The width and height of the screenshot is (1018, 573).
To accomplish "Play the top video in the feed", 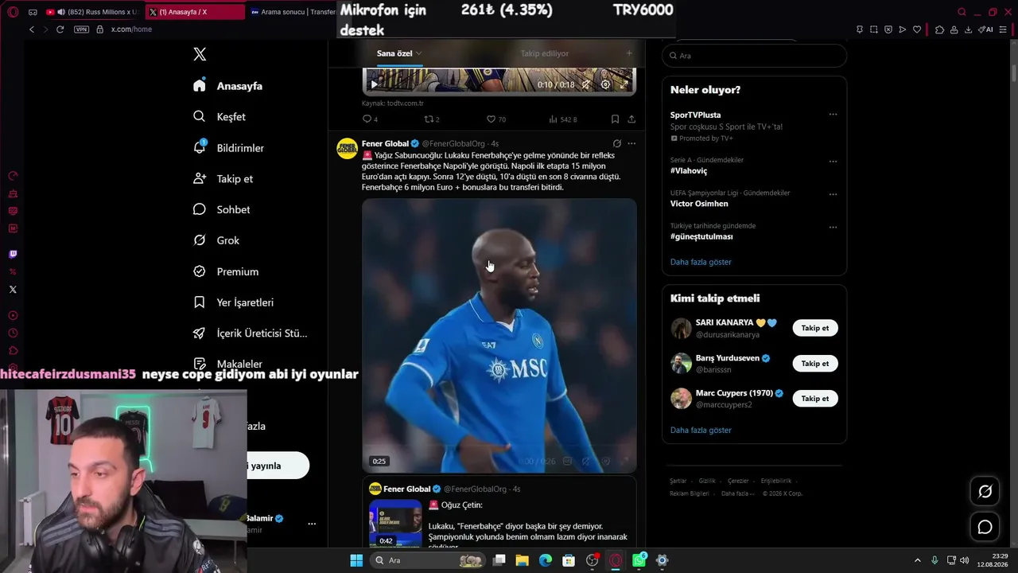I will click(x=374, y=84).
